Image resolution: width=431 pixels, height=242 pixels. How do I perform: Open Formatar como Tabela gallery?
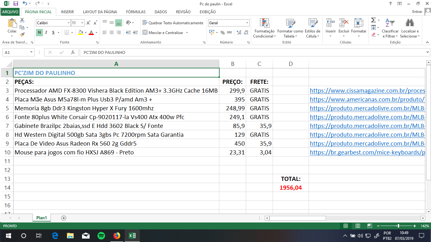point(290,28)
